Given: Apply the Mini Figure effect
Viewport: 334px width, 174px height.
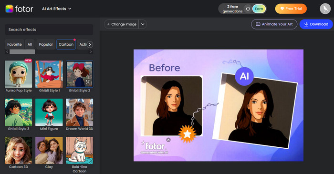Looking at the screenshot, I should coord(49,113).
